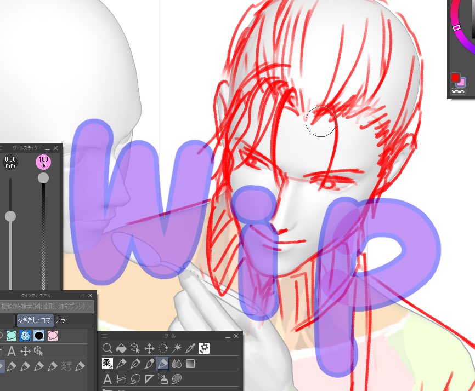The width and height of the screenshot is (475, 391).
Task: Select the 文字ペン pen in Quick Access
Action: (x=66, y=366)
